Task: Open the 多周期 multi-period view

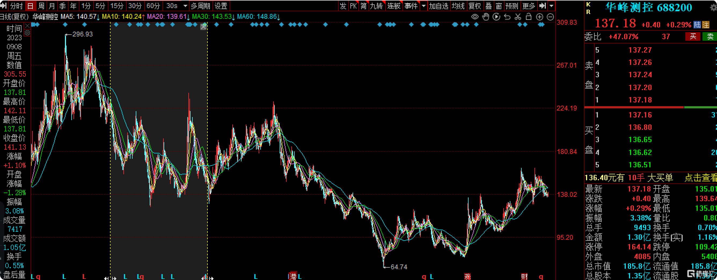Action: coord(200,6)
